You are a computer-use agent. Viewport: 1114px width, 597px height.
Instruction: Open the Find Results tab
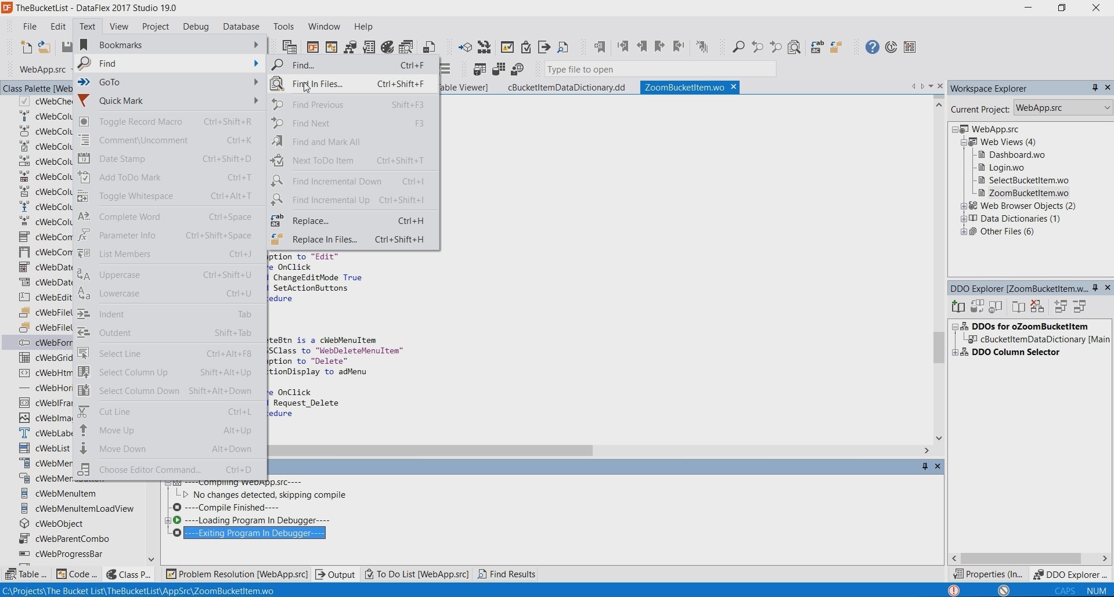coord(506,574)
